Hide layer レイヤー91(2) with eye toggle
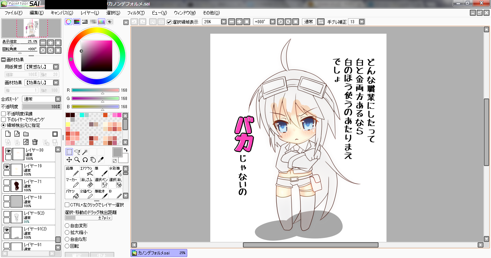491x258 pixels. point(6,230)
